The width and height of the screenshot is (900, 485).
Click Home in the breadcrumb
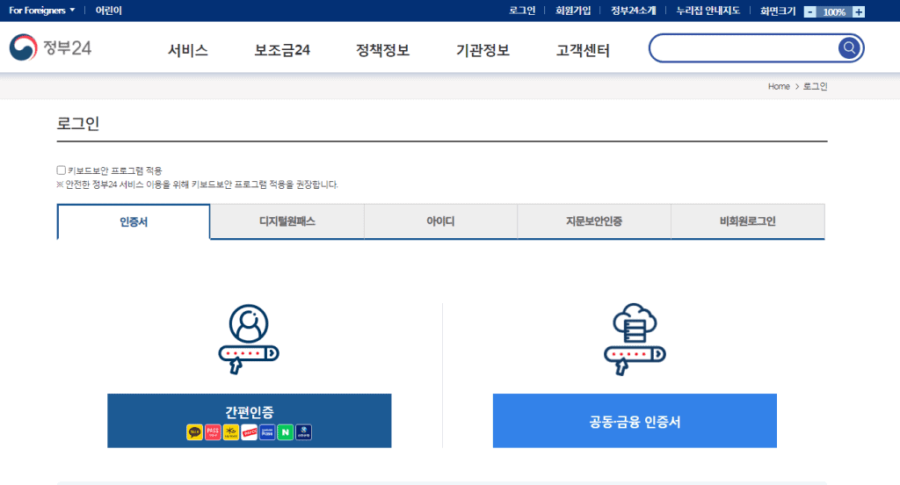click(779, 86)
